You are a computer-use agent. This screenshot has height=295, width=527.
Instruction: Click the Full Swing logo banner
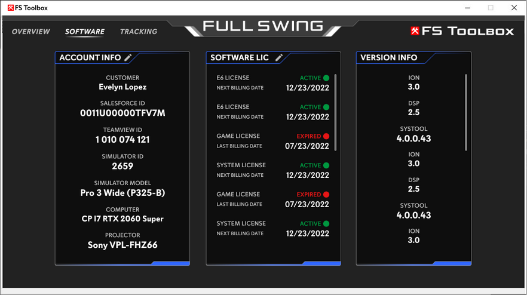(x=263, y=26)
